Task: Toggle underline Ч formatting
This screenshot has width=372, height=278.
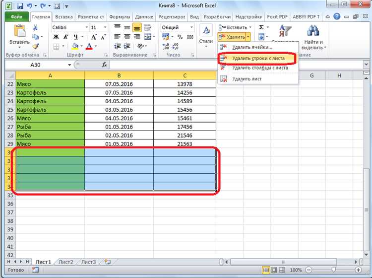Action: pyautogui.click(x=75, y=37)
